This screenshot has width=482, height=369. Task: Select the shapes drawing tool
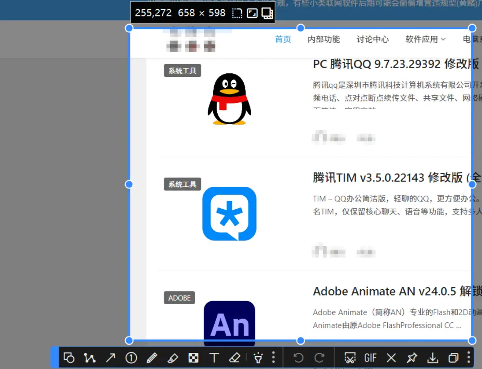click(69, 357)
